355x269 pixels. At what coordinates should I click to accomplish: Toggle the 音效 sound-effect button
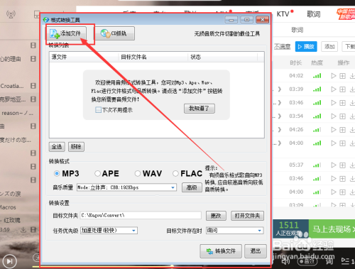(307, 261)
